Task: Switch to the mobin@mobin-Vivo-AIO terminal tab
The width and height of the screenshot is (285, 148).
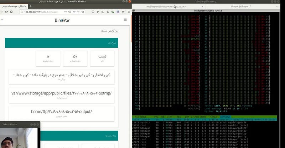Action: click(x=166, y=6)
